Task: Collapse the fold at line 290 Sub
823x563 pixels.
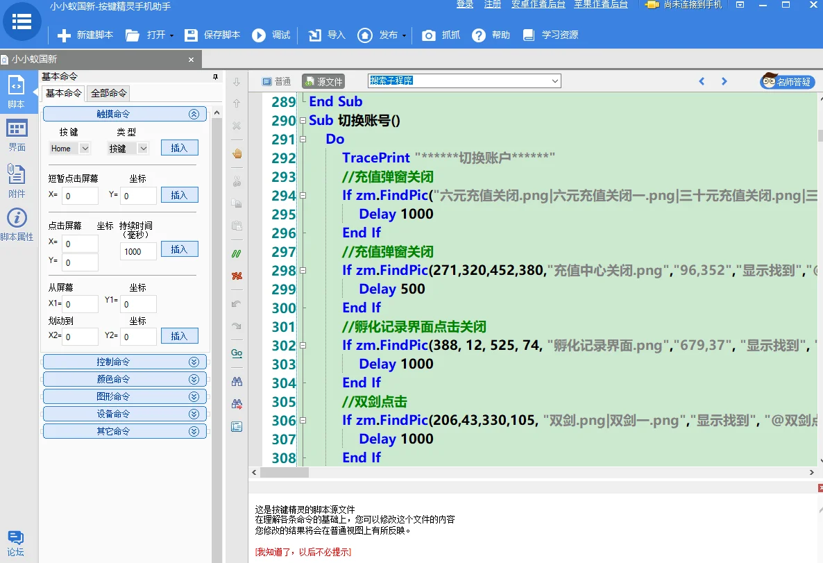Action: [303, 121]
